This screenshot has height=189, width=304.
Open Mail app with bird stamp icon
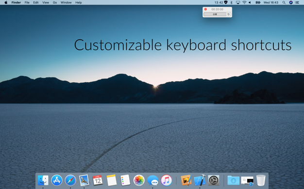[84, 180]
